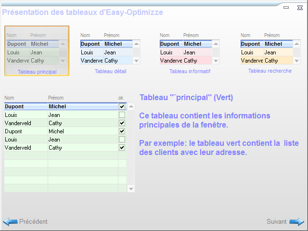Click the up arrow in Tableau informatif preview
This screenshot has height=231, width=308.
click(216, 44)
